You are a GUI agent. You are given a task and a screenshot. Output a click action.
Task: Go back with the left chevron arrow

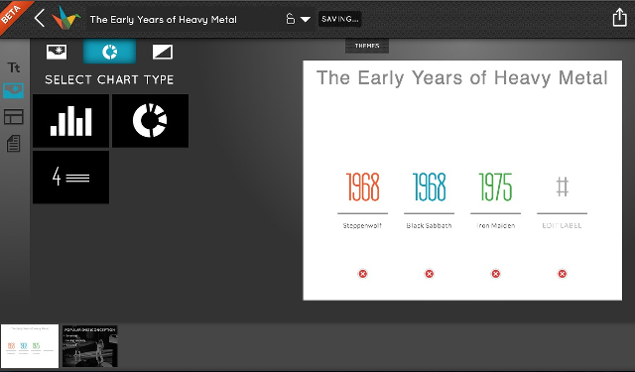(x=40, y=19)
